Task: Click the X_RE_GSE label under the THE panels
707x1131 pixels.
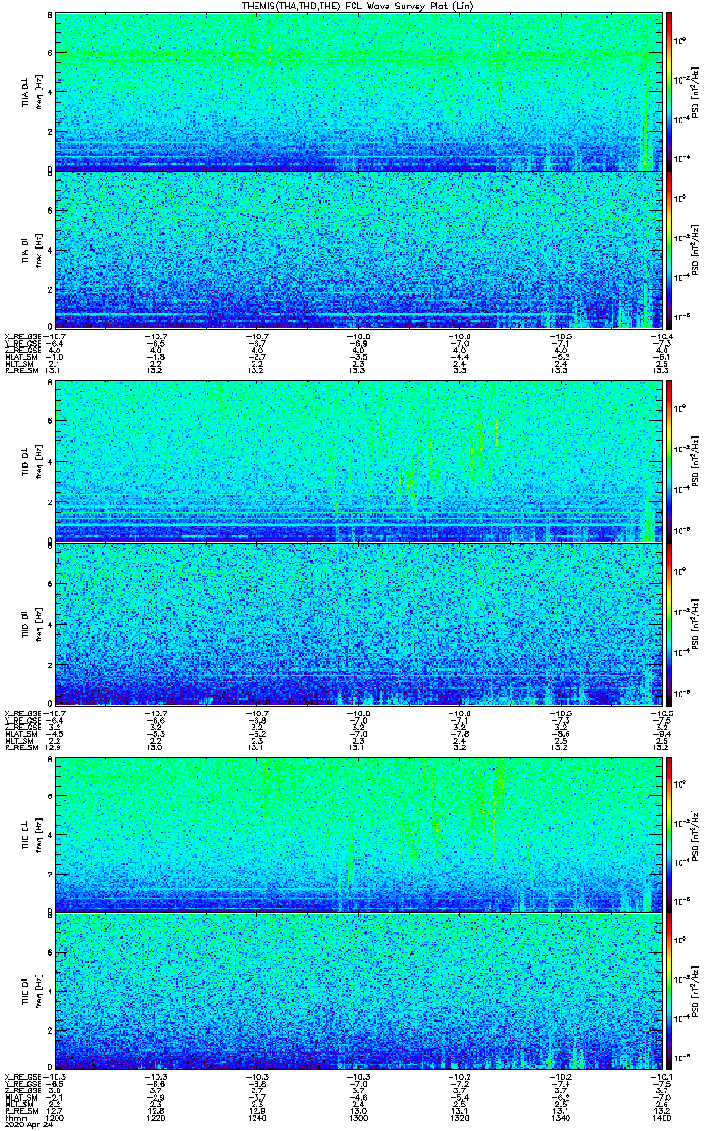Action: (21, 1076)
